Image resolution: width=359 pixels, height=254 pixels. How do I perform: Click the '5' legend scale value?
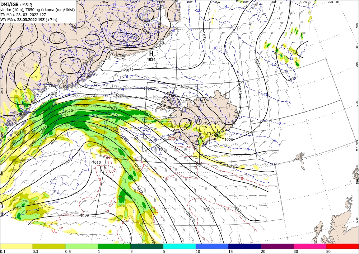click(x=164, y=251)
